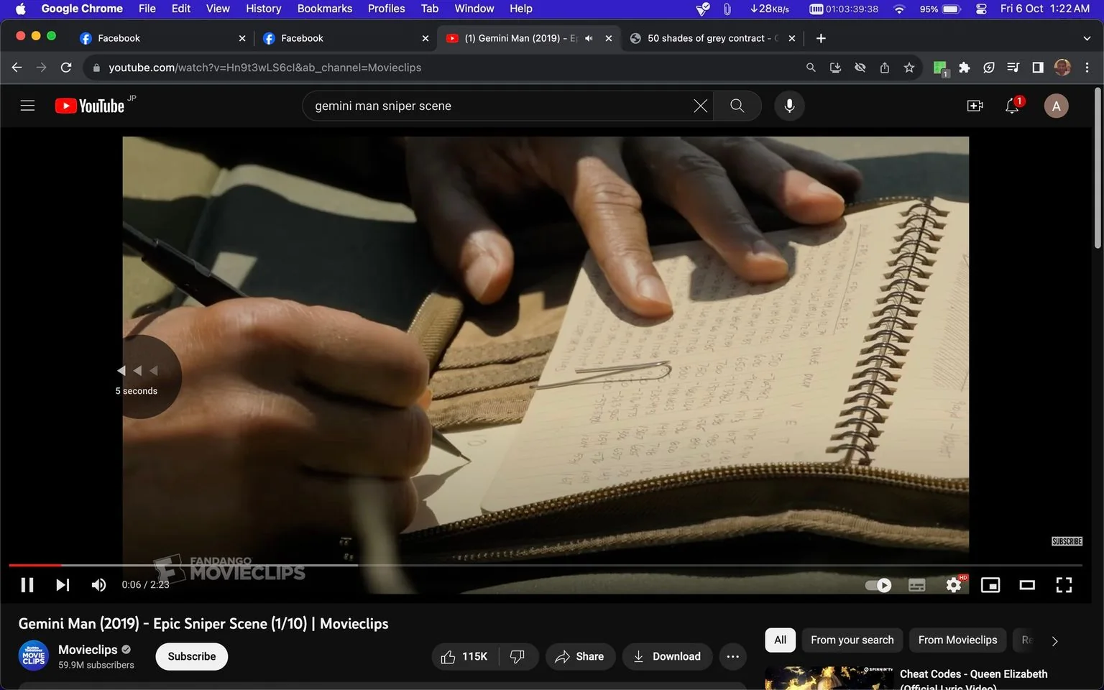Open the media controls icon in the toolbar

pos(1013,68)
